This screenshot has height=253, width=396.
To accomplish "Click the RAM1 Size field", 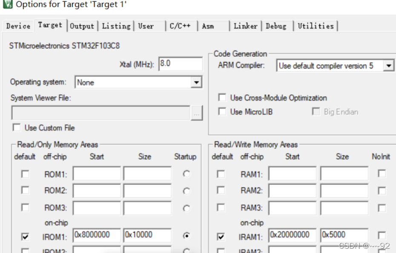I will pos(344,173).
